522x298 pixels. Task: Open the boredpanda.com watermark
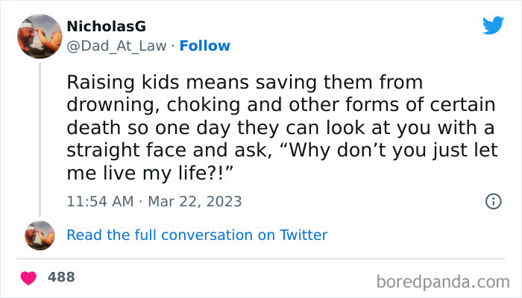point(438,281)
